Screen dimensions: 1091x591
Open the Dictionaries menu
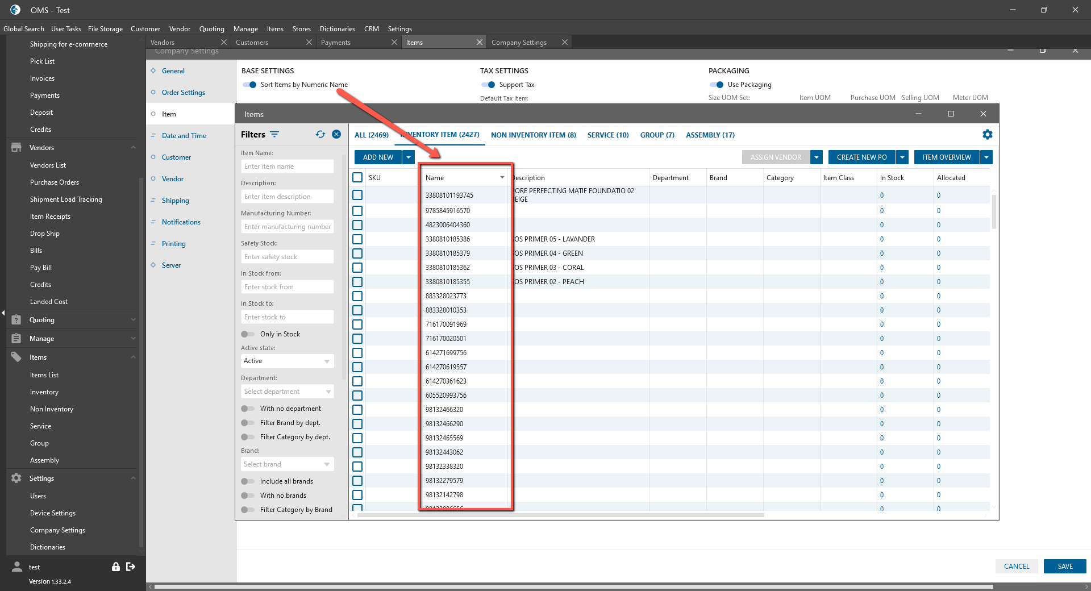[337, 29]
